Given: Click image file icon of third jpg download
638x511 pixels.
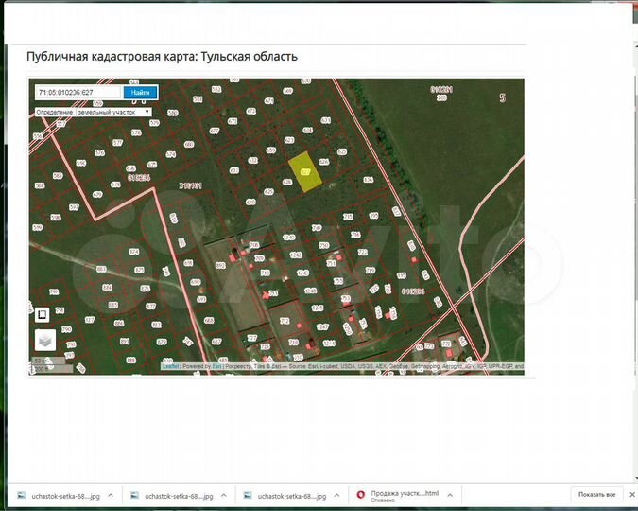Looking at the screenshot, I should [x=248, y=495].
